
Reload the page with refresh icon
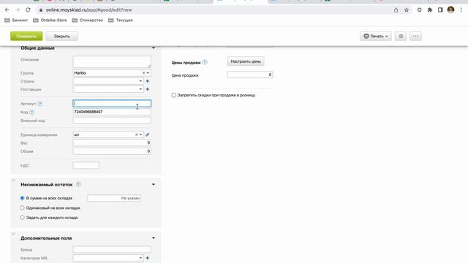(28, 9)
